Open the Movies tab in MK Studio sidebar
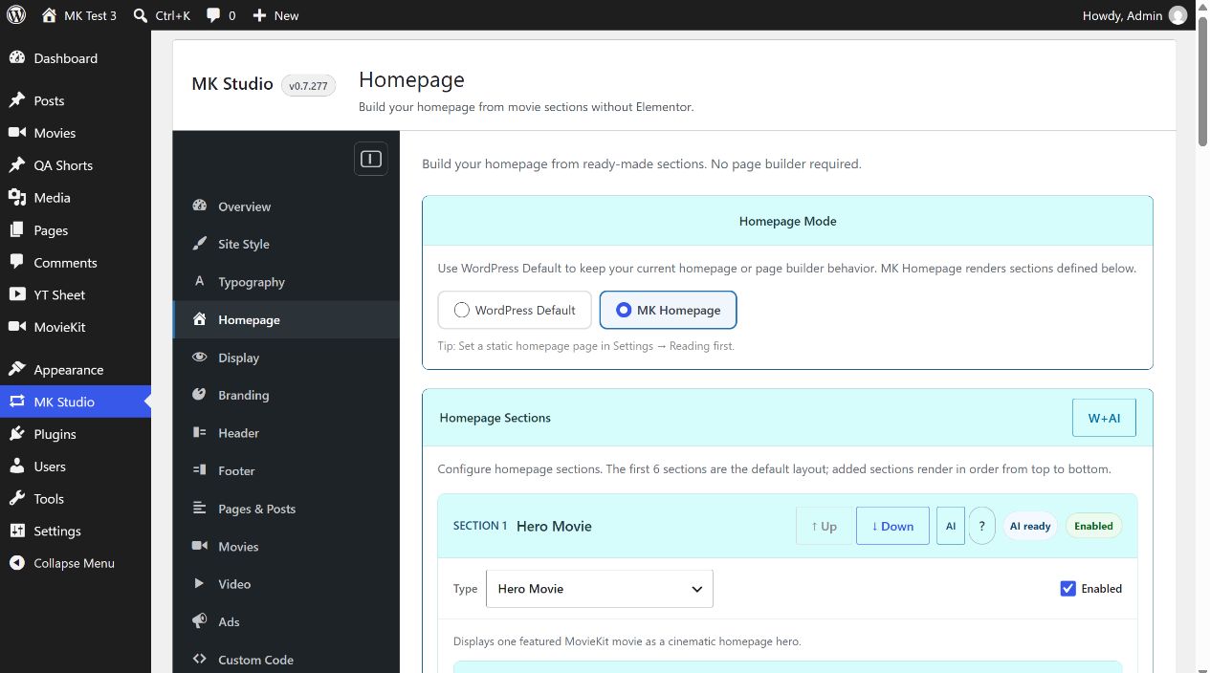The image size is (1210, 673). [x=286, y=547]
